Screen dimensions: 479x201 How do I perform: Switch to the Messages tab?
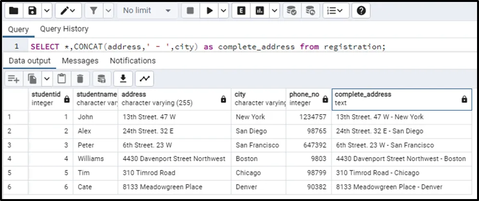point(80,61)
